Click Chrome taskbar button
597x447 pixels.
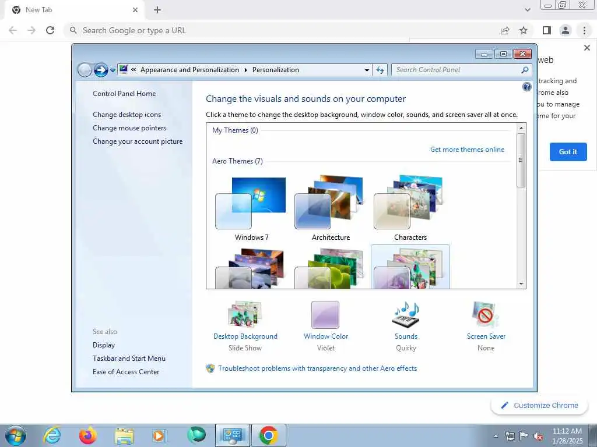[x=268, y=435]
